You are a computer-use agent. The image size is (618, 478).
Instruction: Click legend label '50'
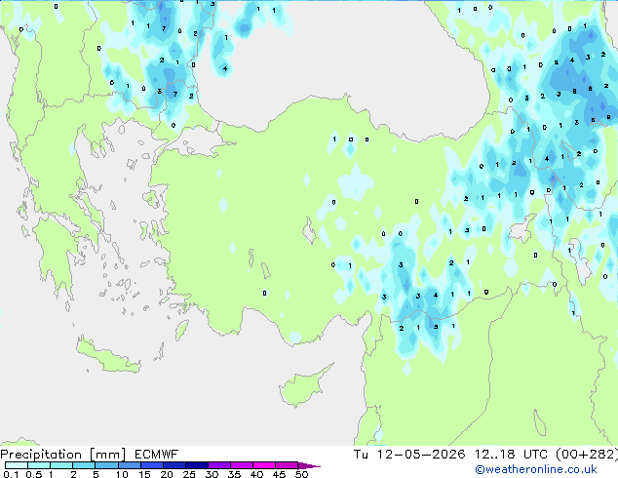[301, 474]
